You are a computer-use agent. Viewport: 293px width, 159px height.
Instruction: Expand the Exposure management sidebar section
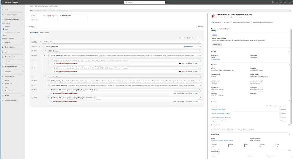pyautogui.click(x=23, y=15)
